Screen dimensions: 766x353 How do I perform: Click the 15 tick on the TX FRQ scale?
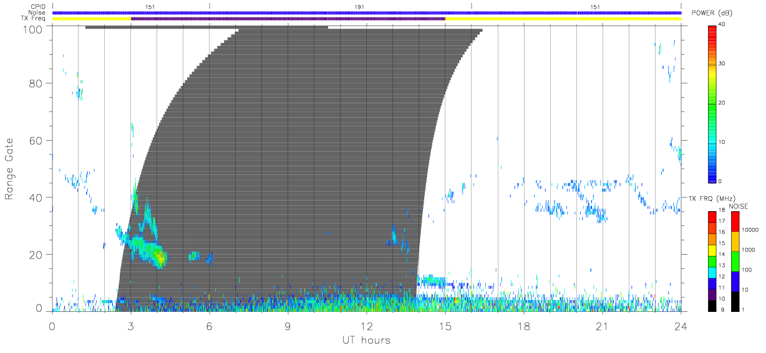pyautogui.click(x=721, y=243)
